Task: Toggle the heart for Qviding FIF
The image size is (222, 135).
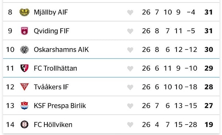Action: click(130, 31)
